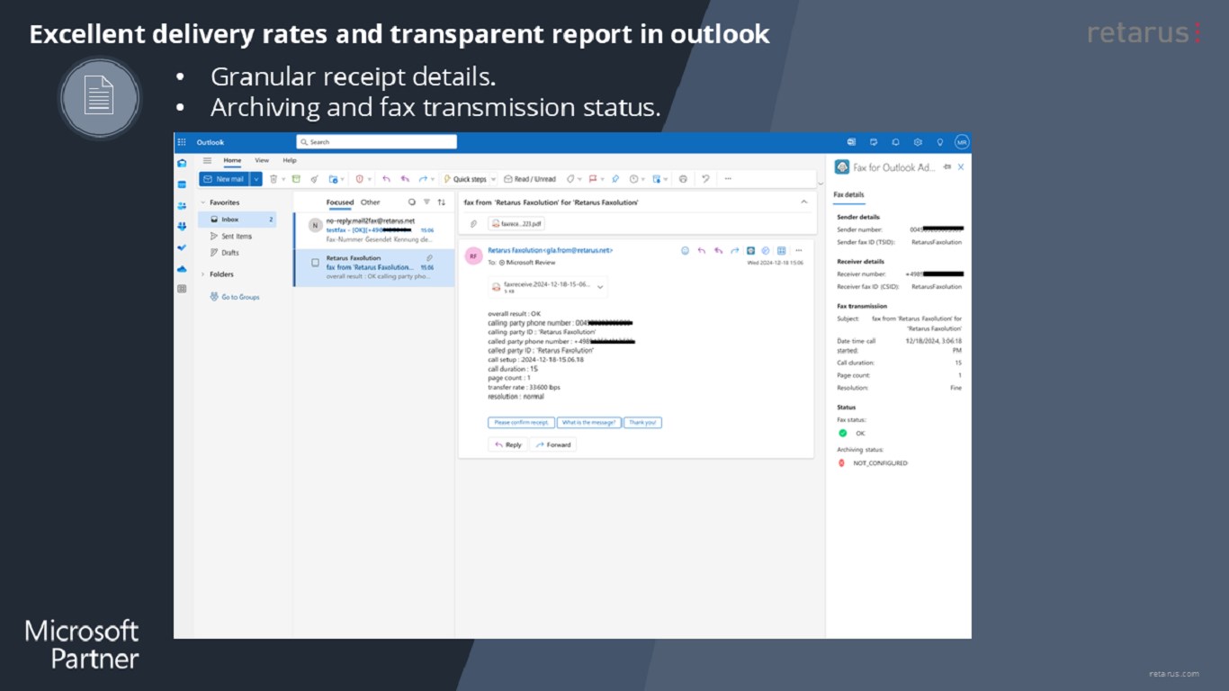1229x691 pixels.
Task: Collapse the conversation subject header chevron
Action: click(x=804, y=202)
